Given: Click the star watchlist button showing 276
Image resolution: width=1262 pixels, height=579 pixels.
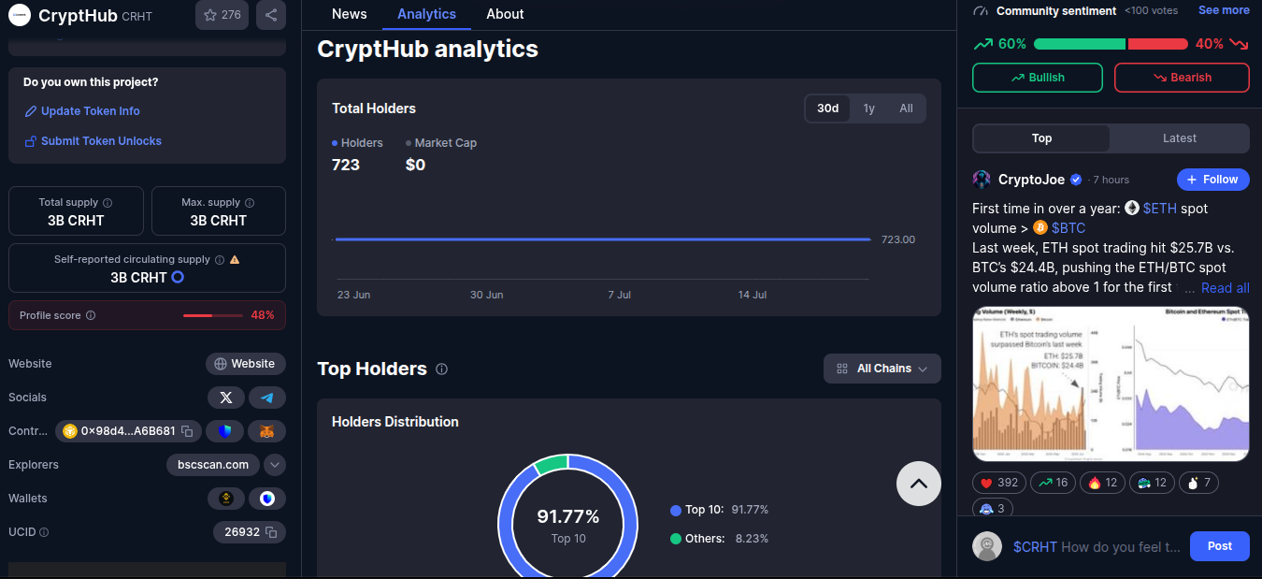Looking at the screenshot, I should point(222,15).
